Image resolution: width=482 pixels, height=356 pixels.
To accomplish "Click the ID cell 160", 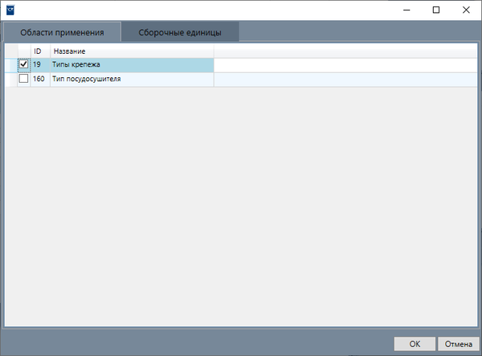I will pos(40,79).
